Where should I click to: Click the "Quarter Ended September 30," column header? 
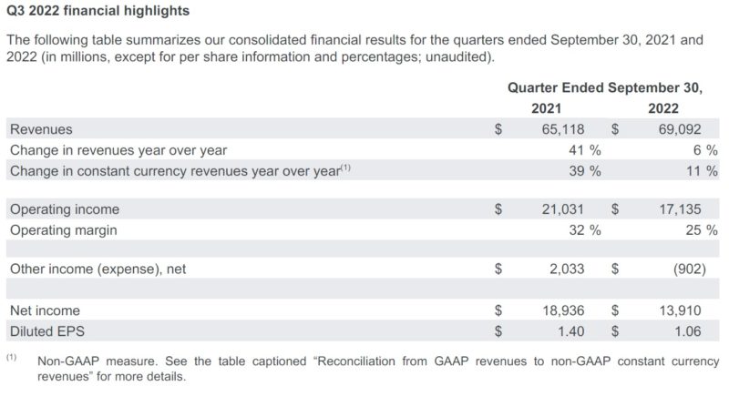pos(605,88)
